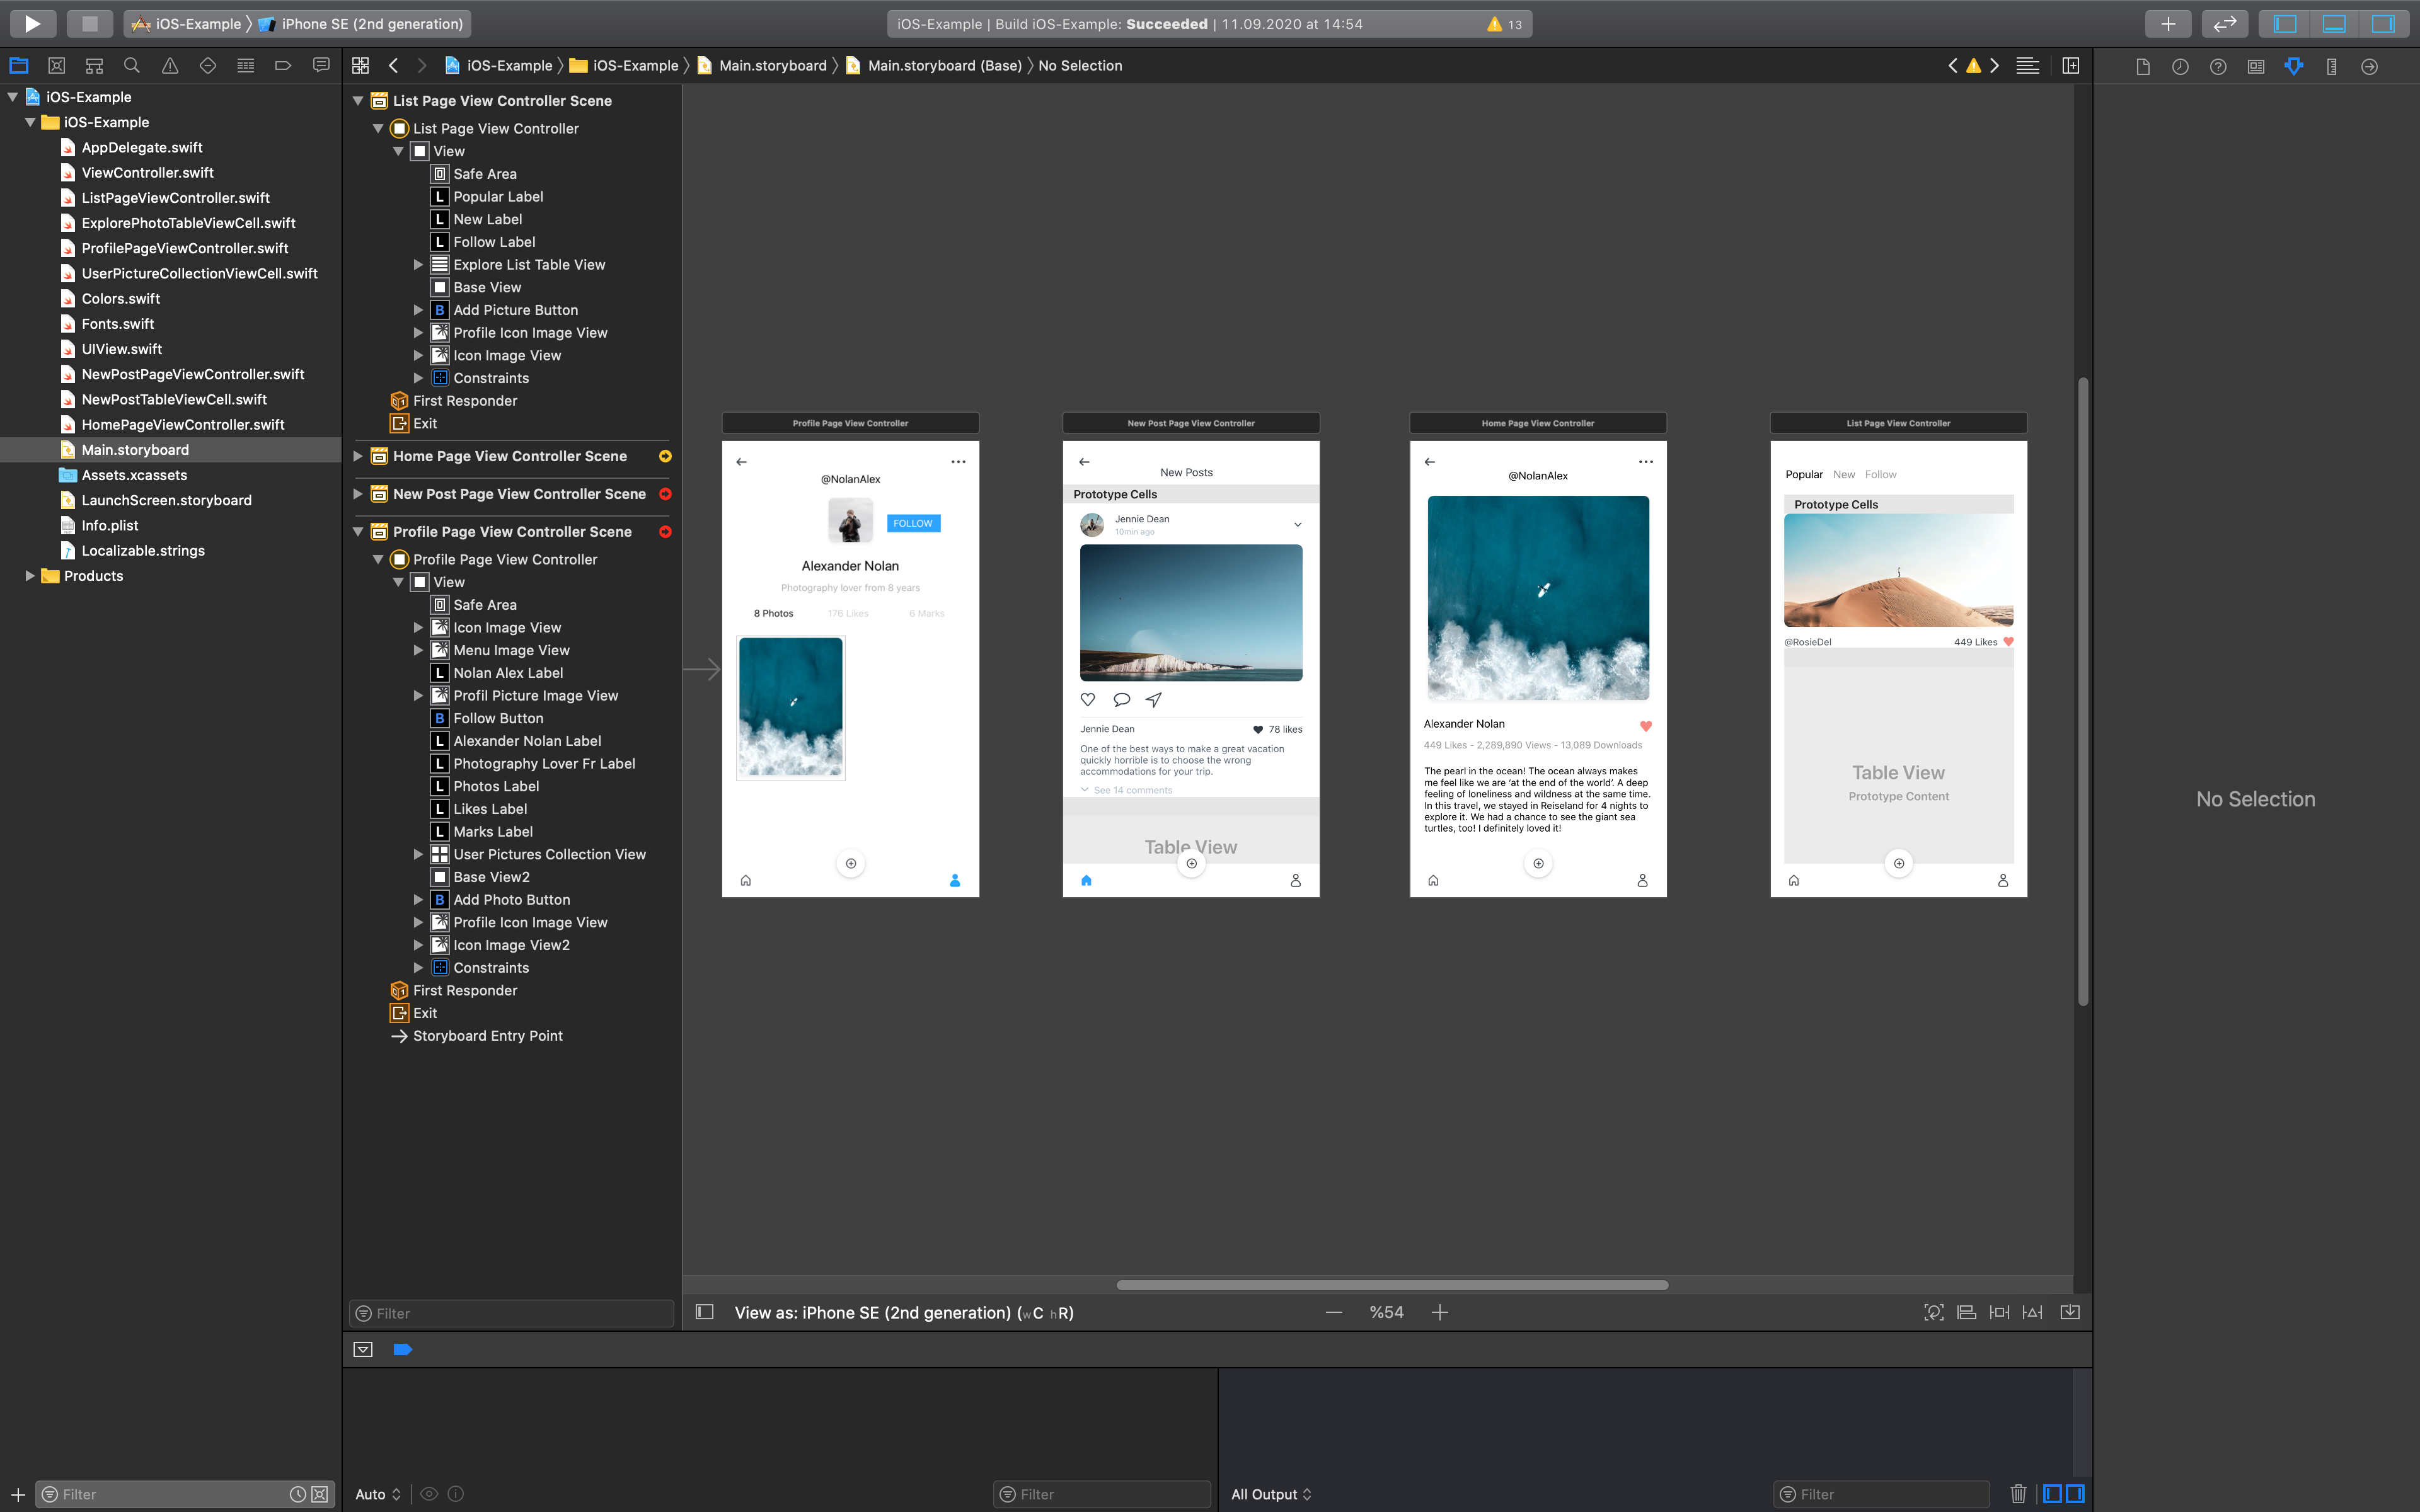Open the Quick Help inspector
2420x1512 pixels.
(x=2218, y=67)
